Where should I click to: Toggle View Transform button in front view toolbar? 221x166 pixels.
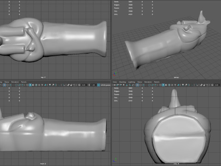click(99, 85)
